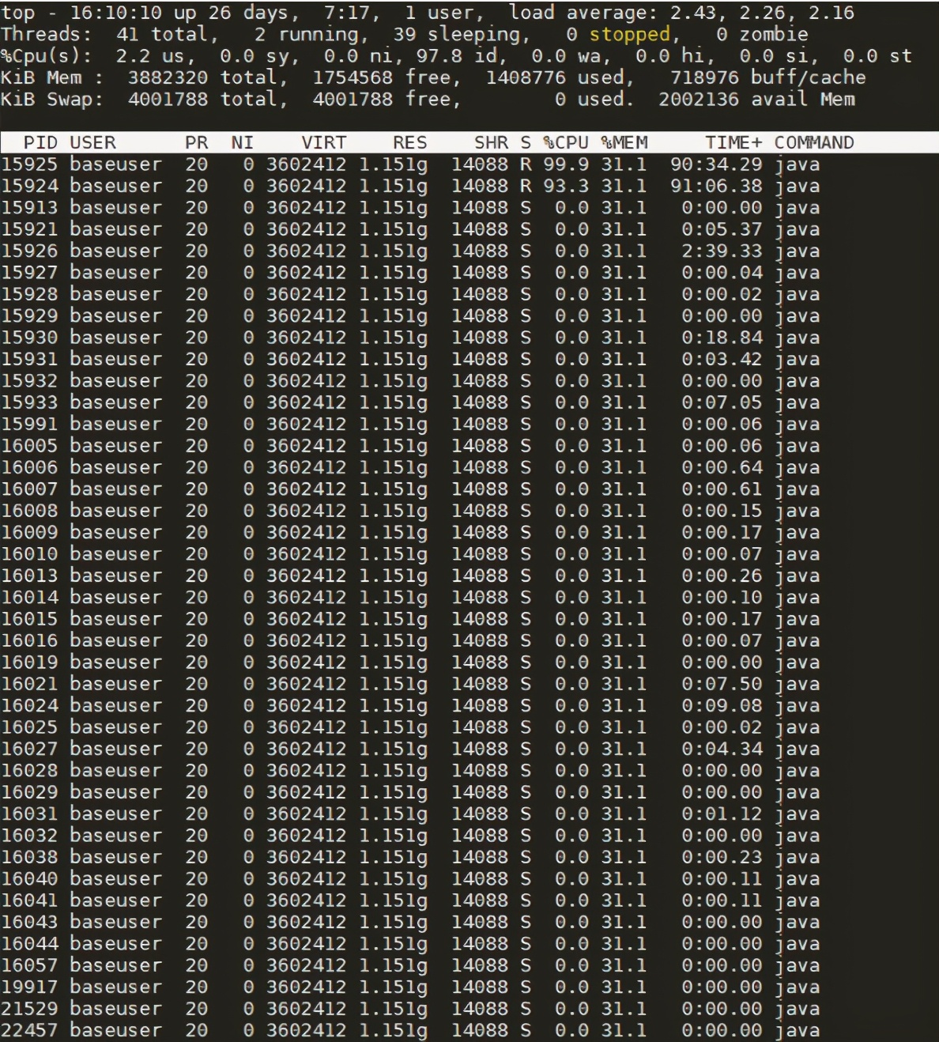This screenshot has height=1042, width=939.
Task: Click the 93.3 CPU usage value
Action: [x=566, y=186]
